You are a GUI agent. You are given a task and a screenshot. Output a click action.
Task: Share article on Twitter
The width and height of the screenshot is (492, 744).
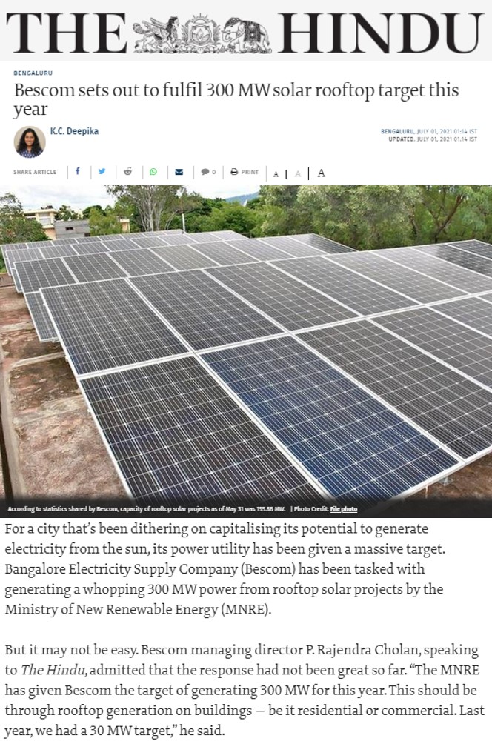pos(102,172)
